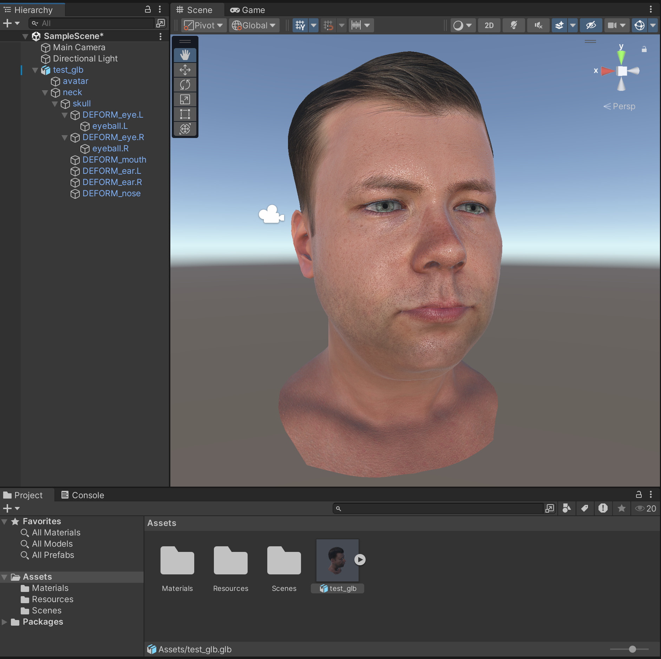Viewport: 661px width, 659px height.
Task: Select the Rect transform tool
Action: click(185, 114)
